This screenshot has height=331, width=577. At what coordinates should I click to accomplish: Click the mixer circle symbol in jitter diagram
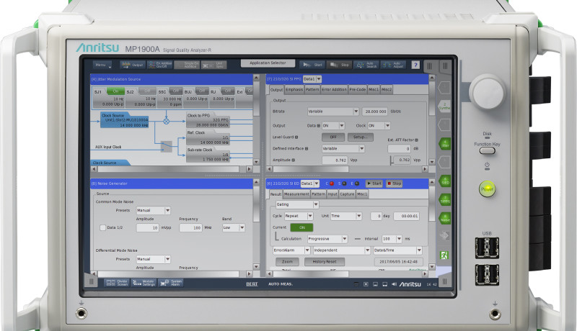[x=167, y=121]
